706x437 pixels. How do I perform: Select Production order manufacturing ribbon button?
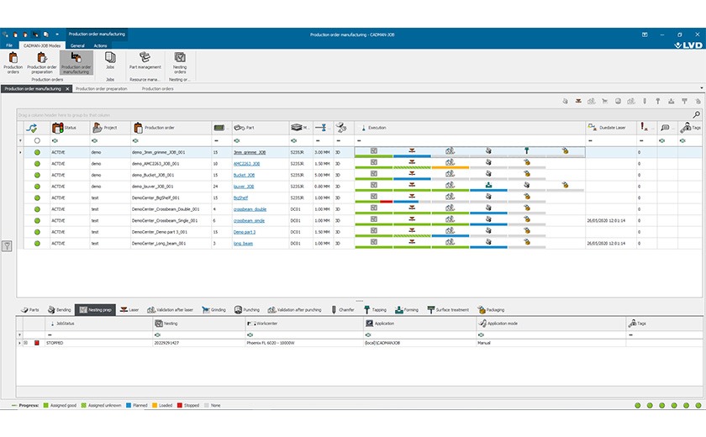click(x=76, y=63)
